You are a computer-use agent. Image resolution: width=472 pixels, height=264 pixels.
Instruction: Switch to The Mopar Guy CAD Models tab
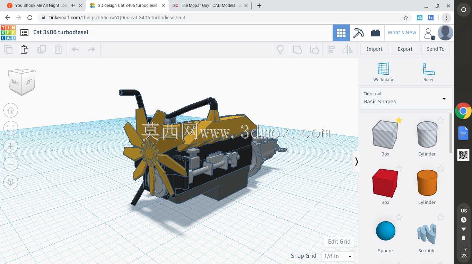[x=210, y=6]
